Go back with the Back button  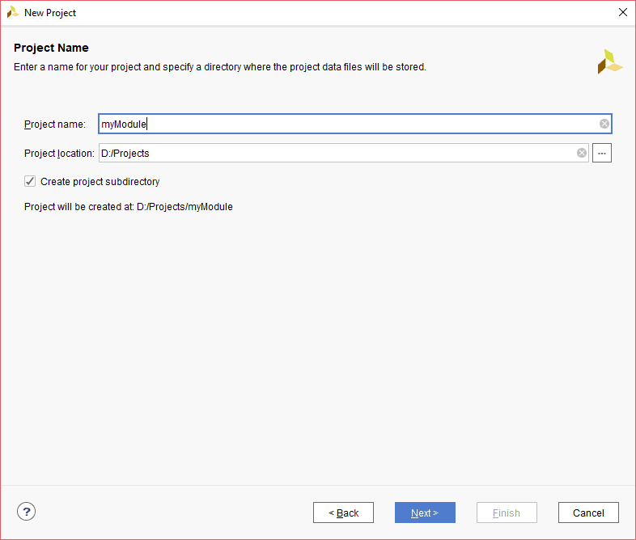click(343, 513)
